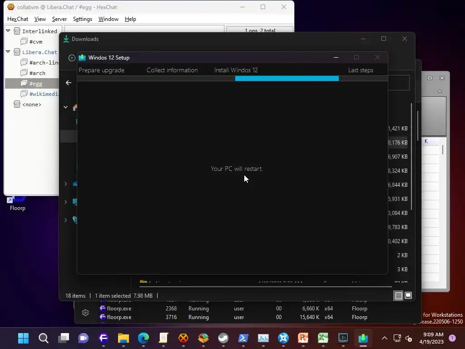Open the View menu in HexChat
This screenshot has width=465, height=349.
(40, 19)
